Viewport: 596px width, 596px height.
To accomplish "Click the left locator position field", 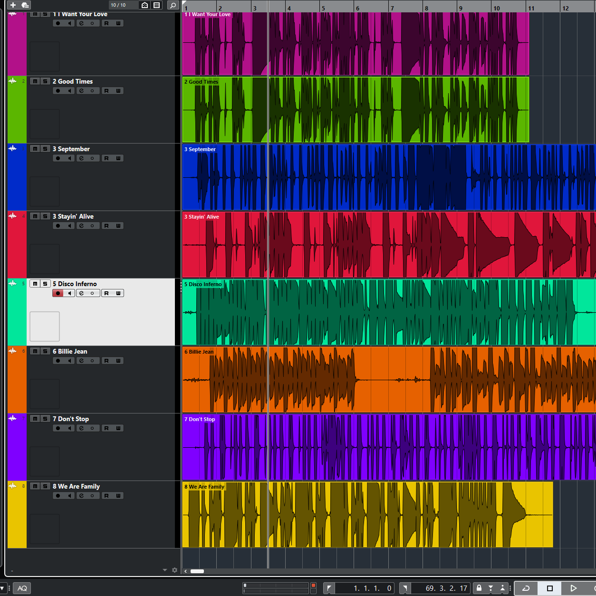I will (364, 588).
